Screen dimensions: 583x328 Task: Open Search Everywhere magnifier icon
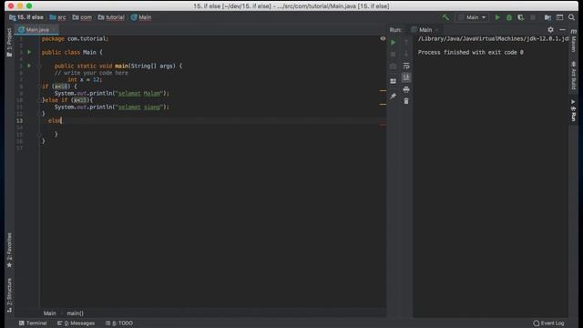[x=571, y=17]
